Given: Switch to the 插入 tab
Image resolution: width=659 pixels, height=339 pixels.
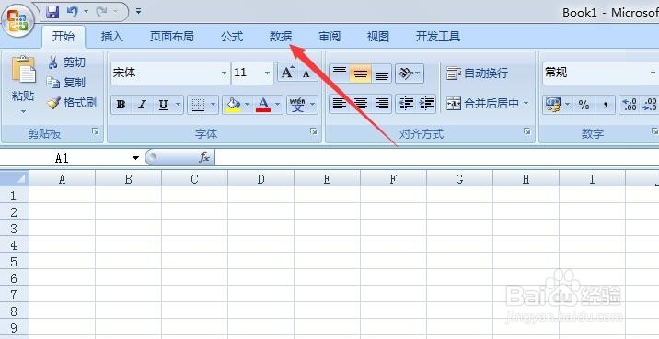Looking at the screenshot, I should tap(112, 37).
